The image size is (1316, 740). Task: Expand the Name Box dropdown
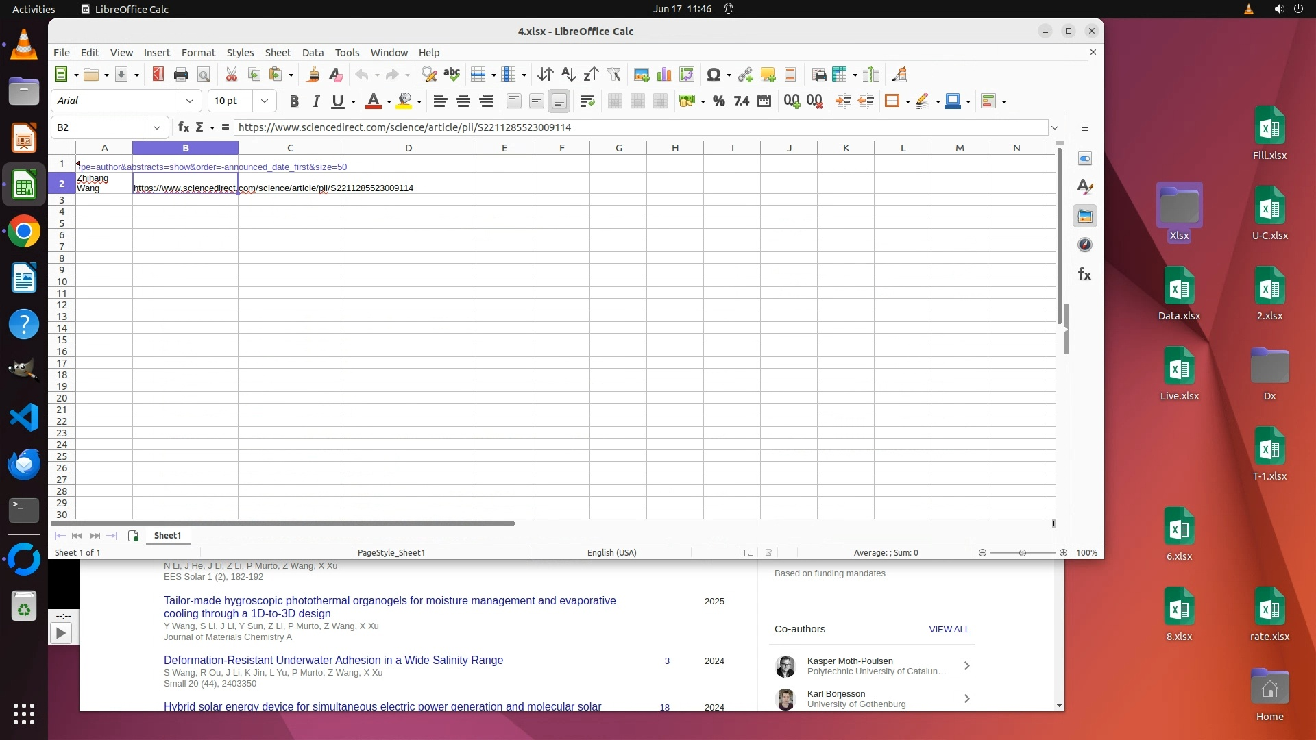(x=157, y=127)
